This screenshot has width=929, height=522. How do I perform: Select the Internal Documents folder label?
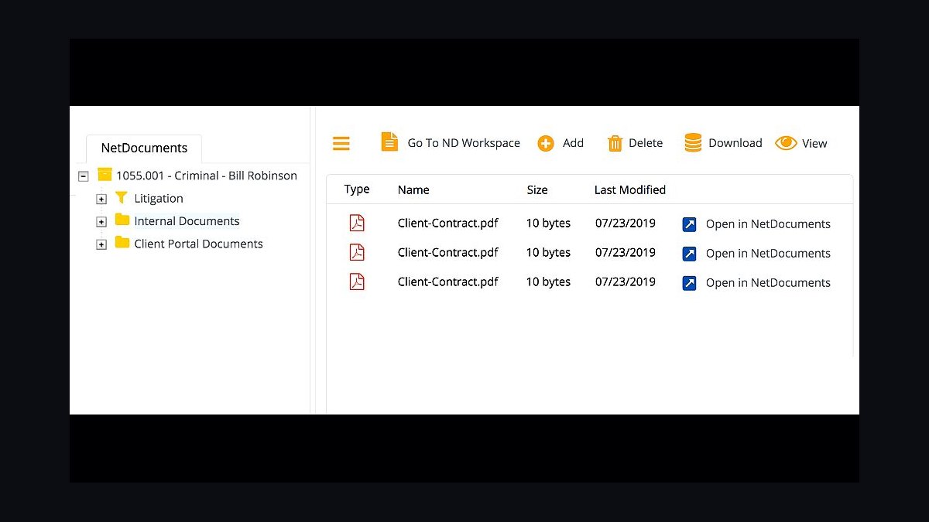tap(187, 221)
